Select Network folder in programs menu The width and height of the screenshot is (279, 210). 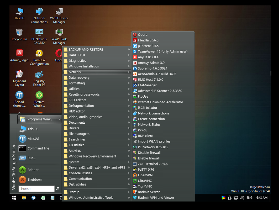[97, 72]
